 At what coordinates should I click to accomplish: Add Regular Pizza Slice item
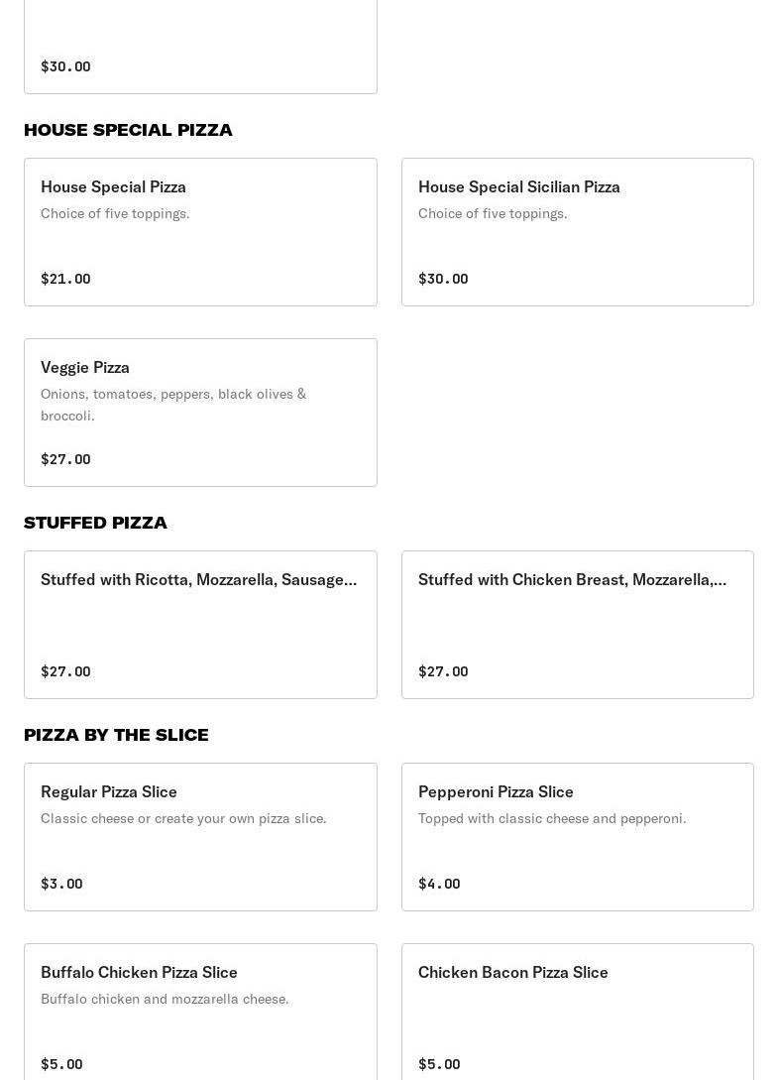click(x=200, y=837)
